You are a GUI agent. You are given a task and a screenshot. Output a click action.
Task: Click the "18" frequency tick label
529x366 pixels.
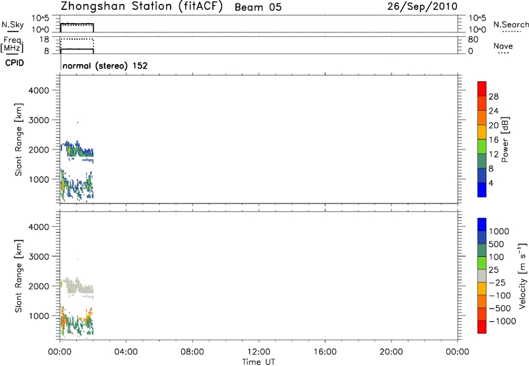[x=44, y=40]
